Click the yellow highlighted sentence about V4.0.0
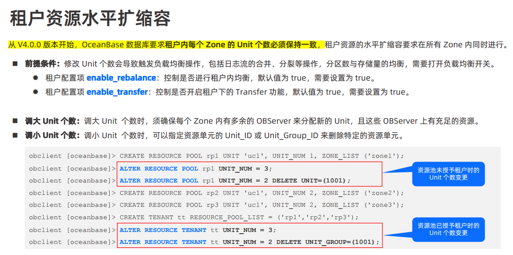The image size is (513, 255). 166,45
